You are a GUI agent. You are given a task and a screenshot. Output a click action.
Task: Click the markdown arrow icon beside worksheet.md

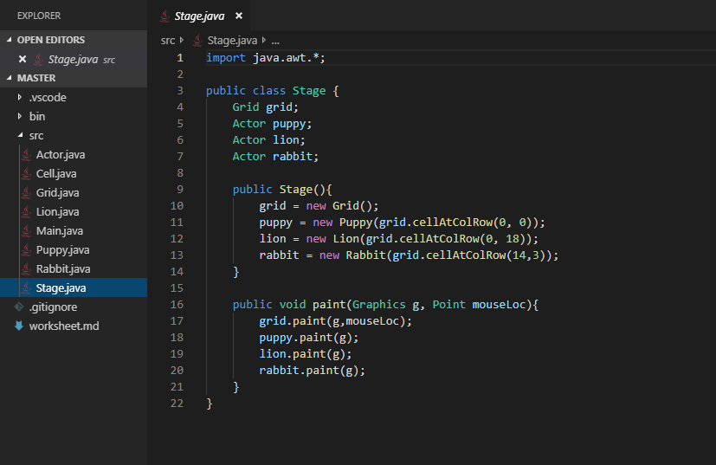[19, 326]
